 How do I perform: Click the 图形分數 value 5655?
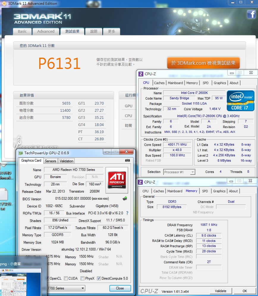tap(66, 103)
